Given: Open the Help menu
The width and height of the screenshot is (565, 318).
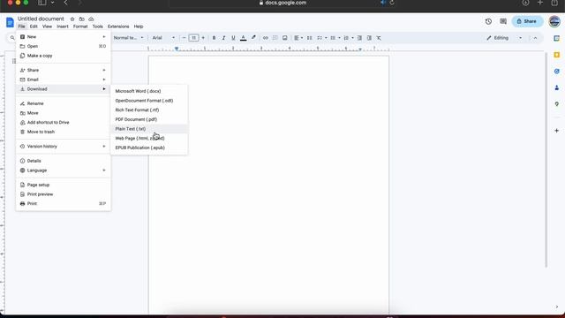Looking at the screenshot, I should pyautogui.click(x=139, y=26).
